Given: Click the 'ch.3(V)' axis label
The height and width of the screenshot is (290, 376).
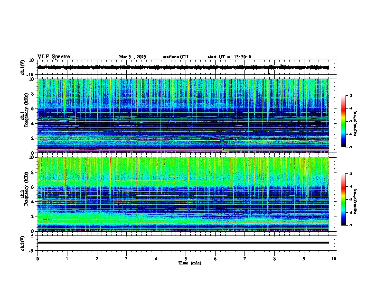Looking at the screenshot, I should coord(23,243).
